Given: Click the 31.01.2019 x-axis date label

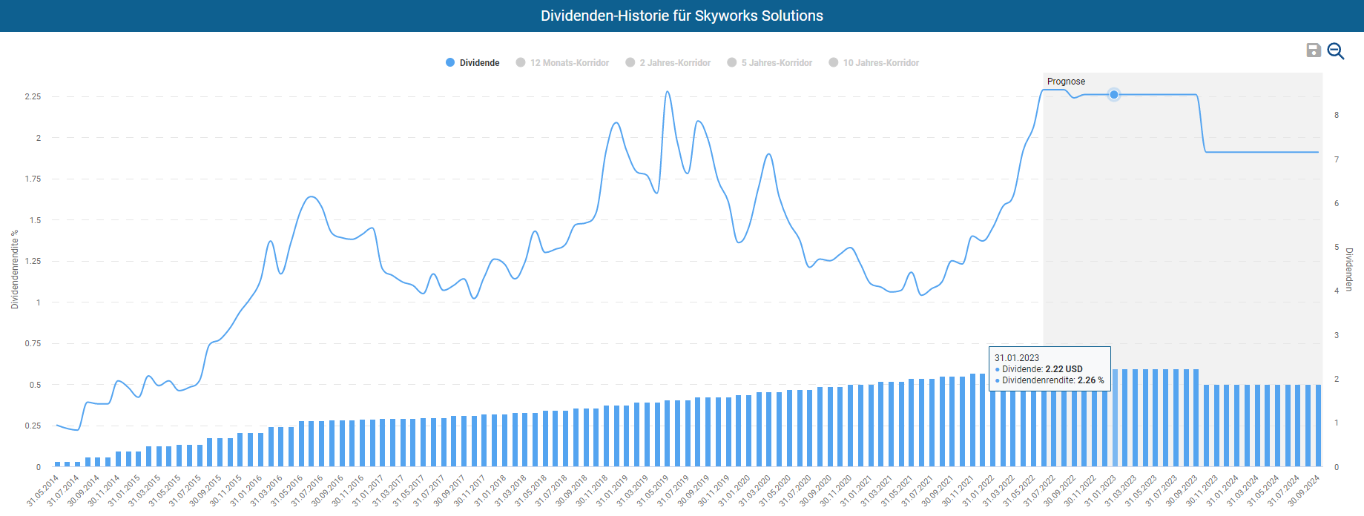Looking at the screenshot, I should tap(612, 491).
